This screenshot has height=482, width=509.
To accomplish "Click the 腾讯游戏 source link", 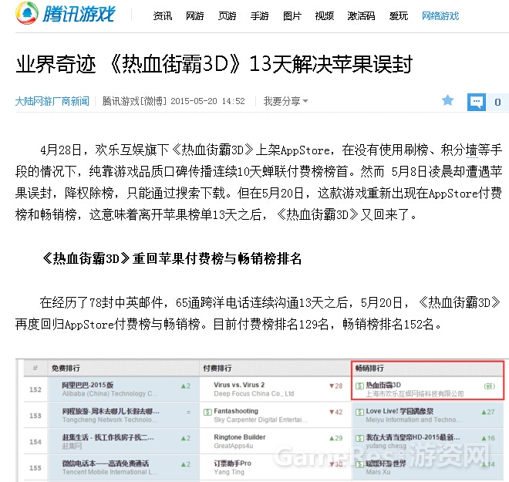I will pyautogui.click(x=121, y=101).
